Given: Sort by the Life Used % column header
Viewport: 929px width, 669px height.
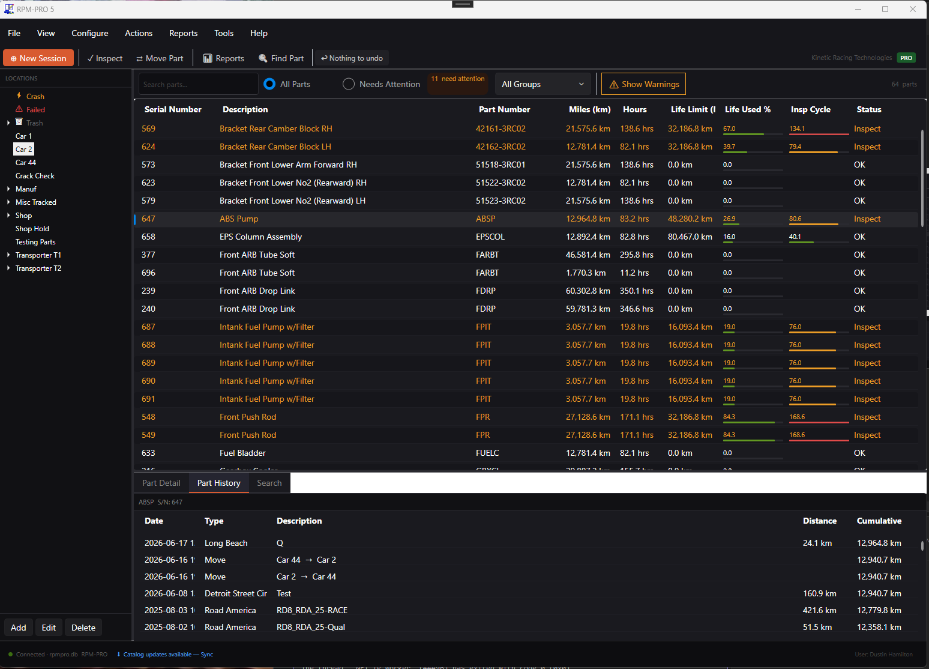Looking at the screenshot, I should 748,109.
